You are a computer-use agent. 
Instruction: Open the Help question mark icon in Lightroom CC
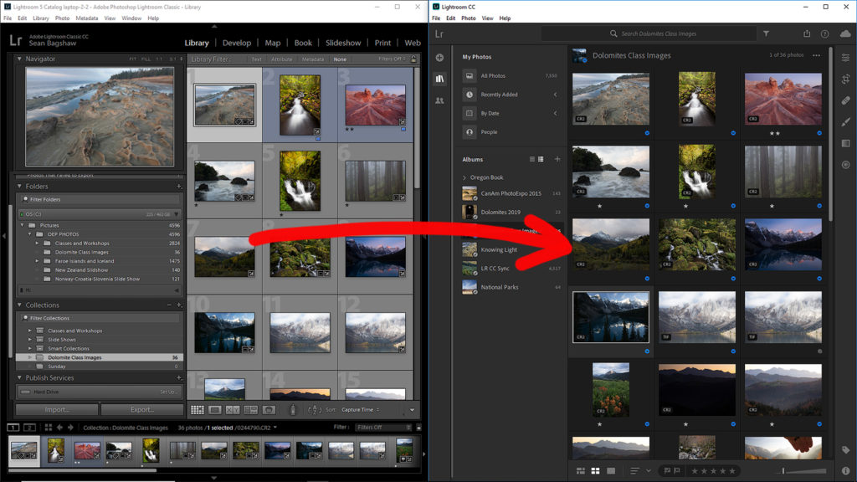824,33
